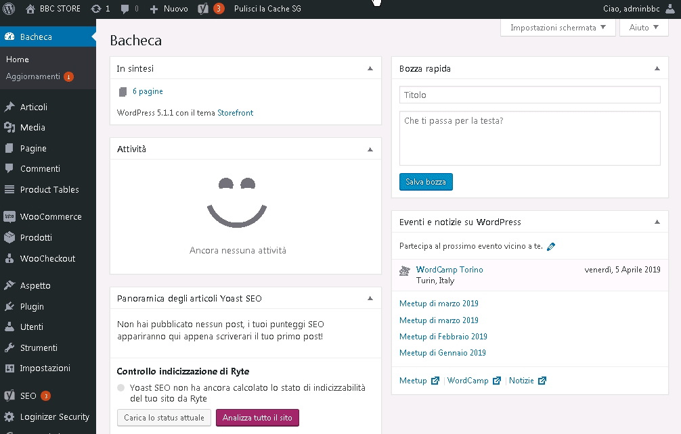
Task: Click Ciao, adminbbc account menu
Action: [638, 9]
